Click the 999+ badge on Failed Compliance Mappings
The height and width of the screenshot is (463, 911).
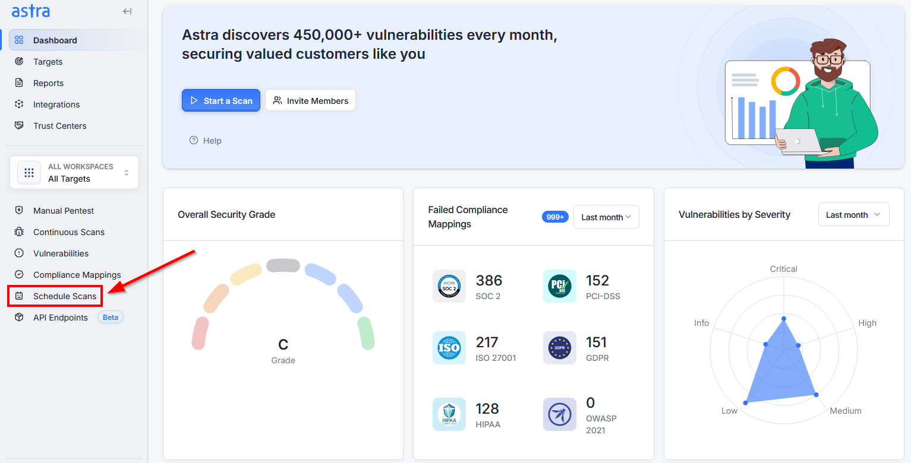click(555, 217)
